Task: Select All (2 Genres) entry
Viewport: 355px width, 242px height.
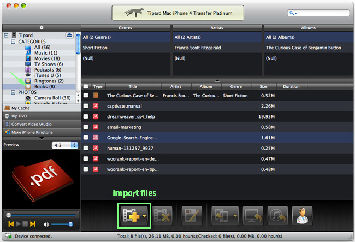Action: [x=126, y=37]
